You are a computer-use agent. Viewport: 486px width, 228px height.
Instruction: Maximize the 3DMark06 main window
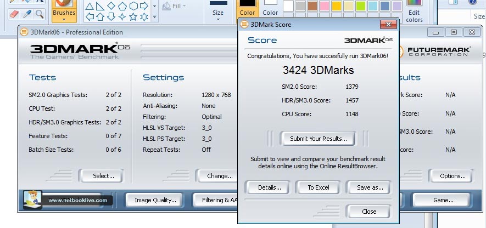tap(454, 32)
